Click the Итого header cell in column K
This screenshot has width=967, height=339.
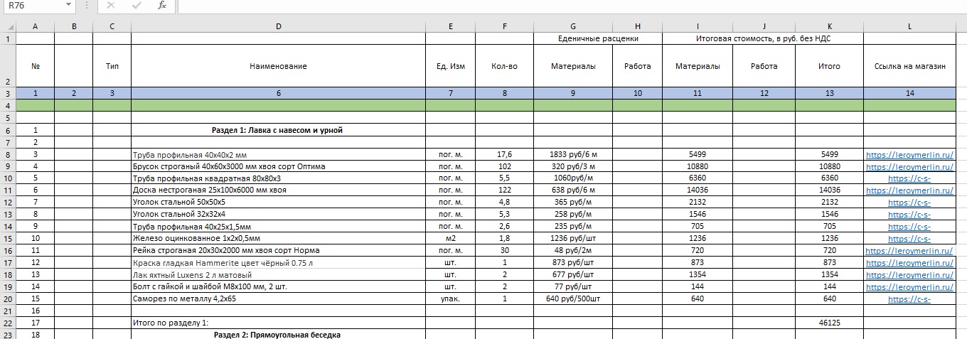pyautogui.click(x=829, y=66)
